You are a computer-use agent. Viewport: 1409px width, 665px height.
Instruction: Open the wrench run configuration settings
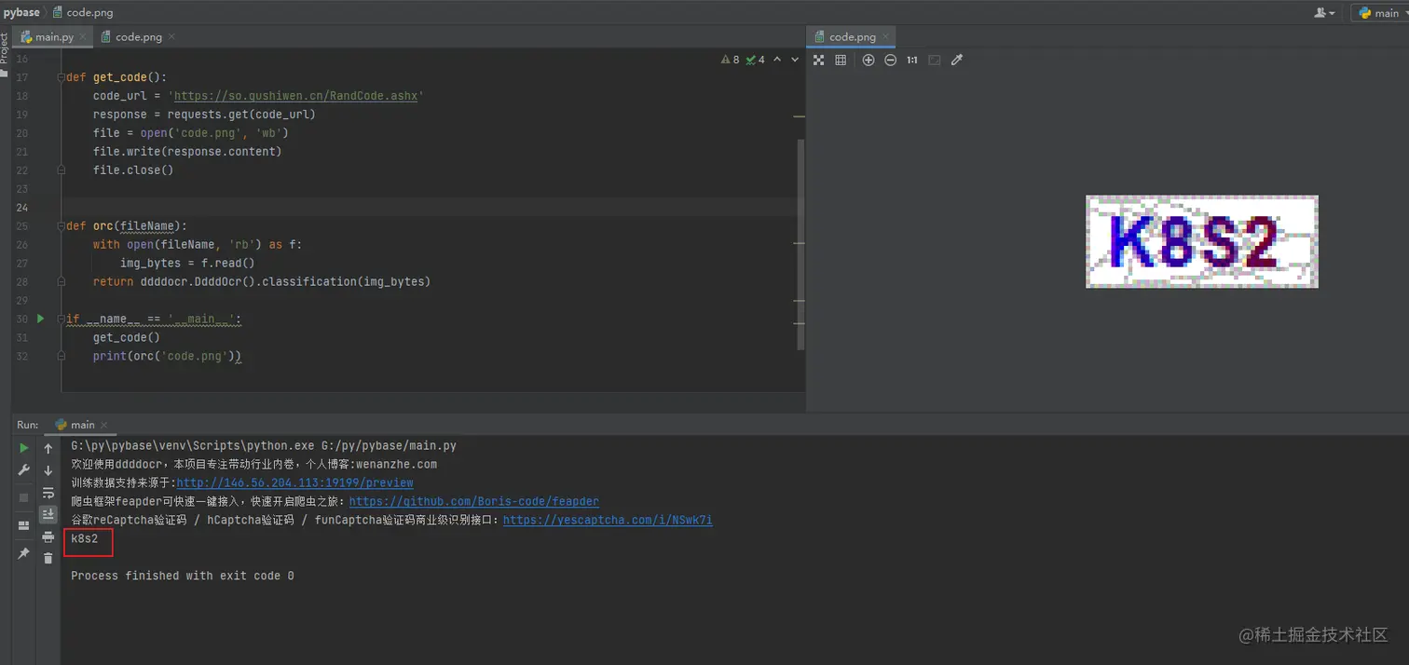pos(24,470)
